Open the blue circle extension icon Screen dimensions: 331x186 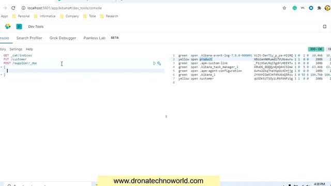tap(311, 8)
